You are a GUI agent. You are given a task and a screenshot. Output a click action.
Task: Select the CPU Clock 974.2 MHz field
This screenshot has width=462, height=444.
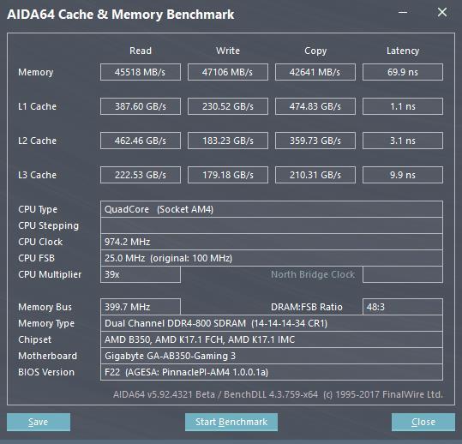pos(272,242)
